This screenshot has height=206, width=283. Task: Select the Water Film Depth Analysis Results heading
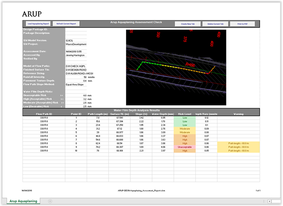pos(136,110)
